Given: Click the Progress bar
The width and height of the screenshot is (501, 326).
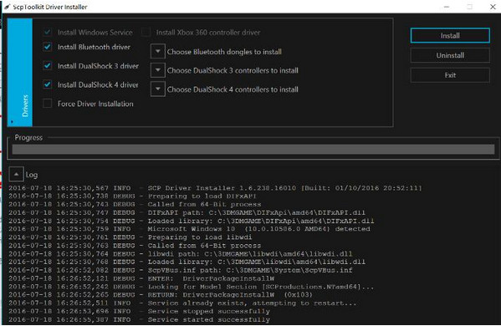Looking at the screenshot, I should [253, 149].
